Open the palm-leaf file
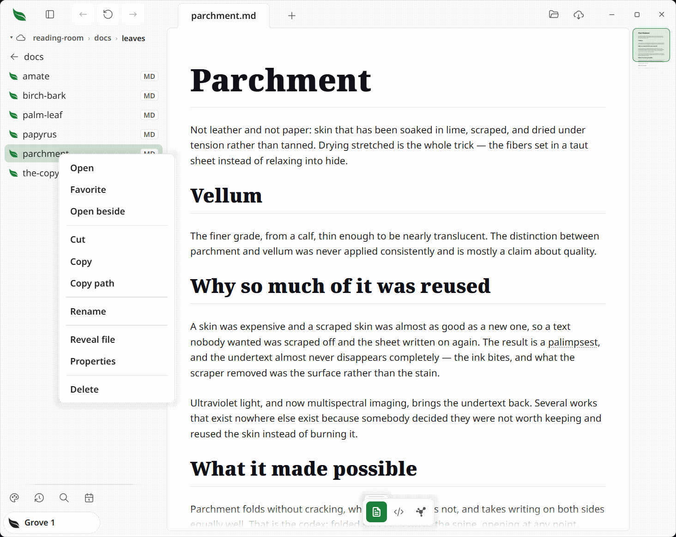 pyautogui.click(x=84, y=115)
